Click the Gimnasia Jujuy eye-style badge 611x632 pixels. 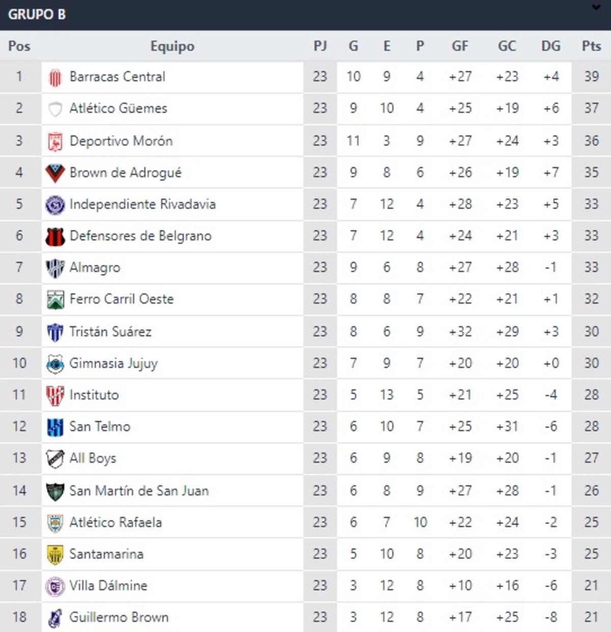point(56,363)
